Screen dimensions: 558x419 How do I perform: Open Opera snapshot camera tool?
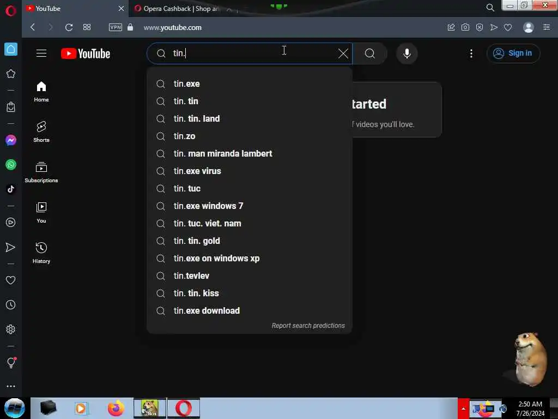(x=465, y=27)
